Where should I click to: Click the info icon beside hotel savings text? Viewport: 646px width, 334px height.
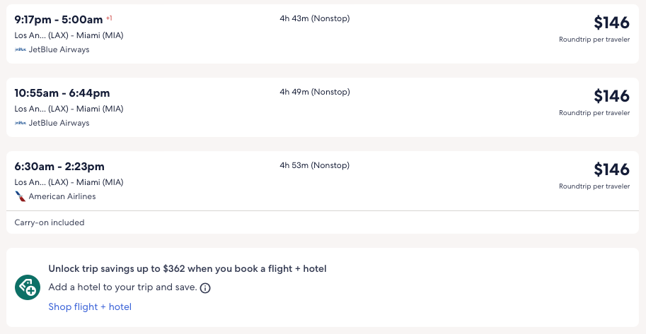click(x=205, y=288)
